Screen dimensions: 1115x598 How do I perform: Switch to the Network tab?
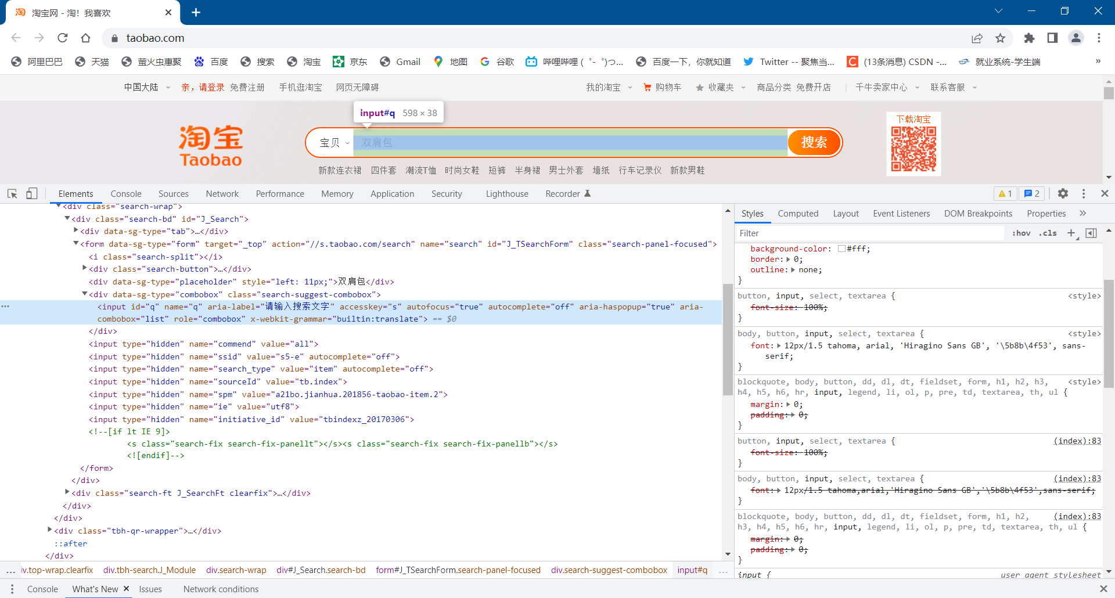(222, 194)
